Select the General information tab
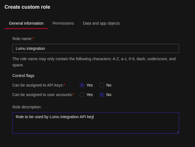 click(x=26, y=23)
